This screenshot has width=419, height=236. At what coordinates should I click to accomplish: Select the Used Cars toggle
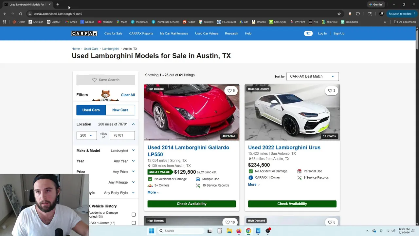(x=91, y=110)
